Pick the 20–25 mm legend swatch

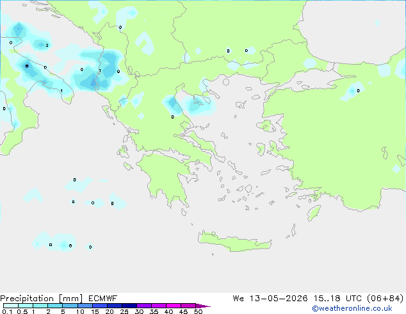[x=114, y=306]
